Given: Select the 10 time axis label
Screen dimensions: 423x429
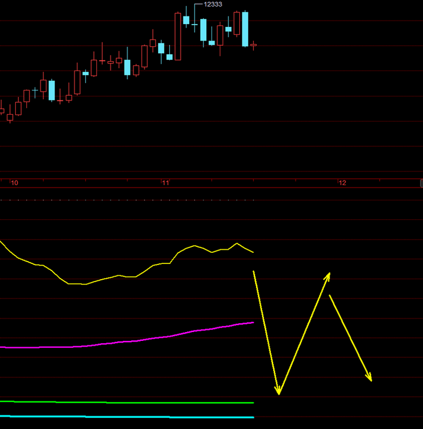Looking at the screenshot, I should click(15, 183).
